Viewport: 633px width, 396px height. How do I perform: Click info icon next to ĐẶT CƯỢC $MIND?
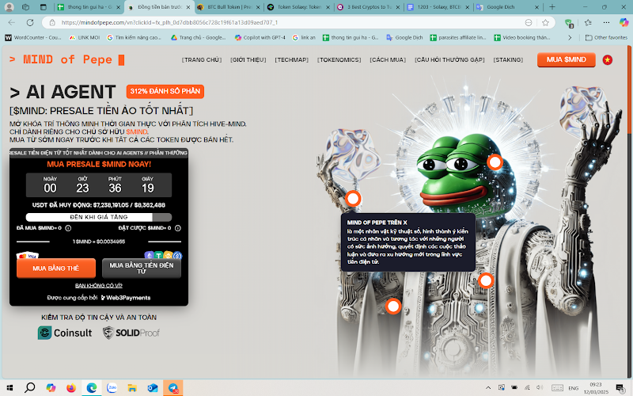(x=177, y=228)
